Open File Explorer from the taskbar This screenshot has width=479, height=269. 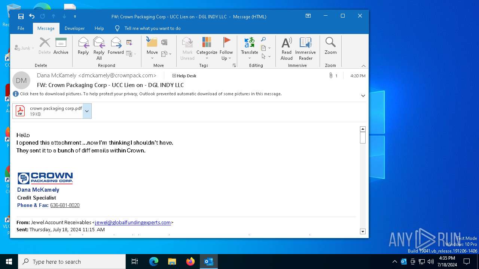[172, 262]
